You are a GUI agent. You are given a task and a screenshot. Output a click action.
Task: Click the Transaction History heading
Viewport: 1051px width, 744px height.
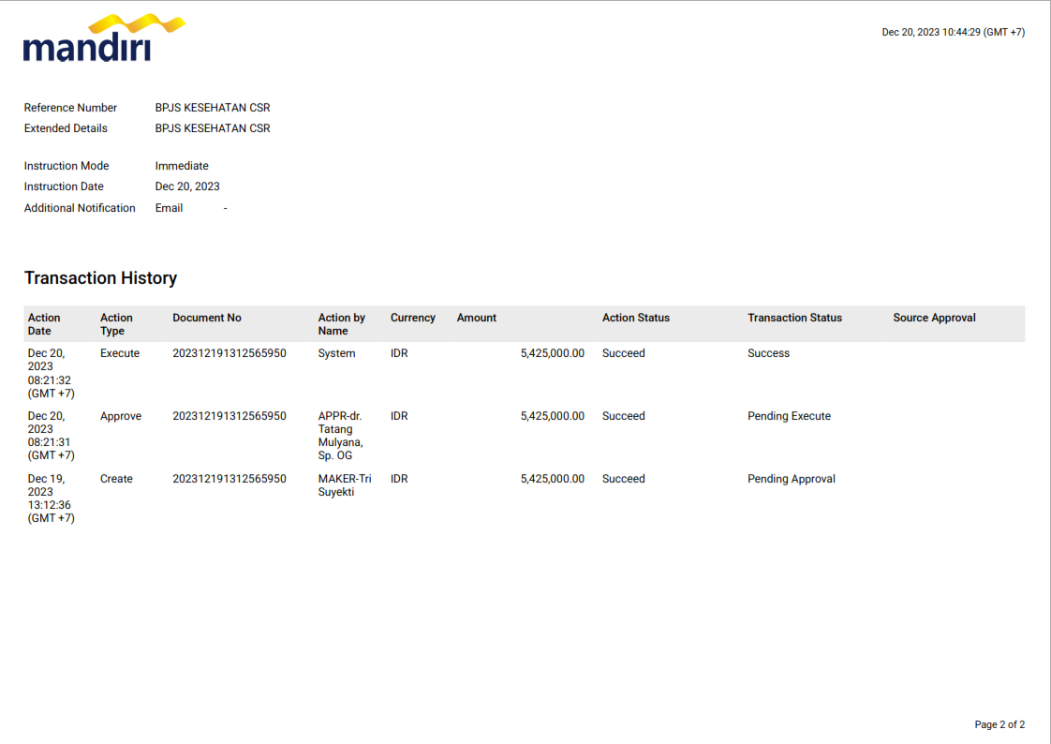[100, 278]
